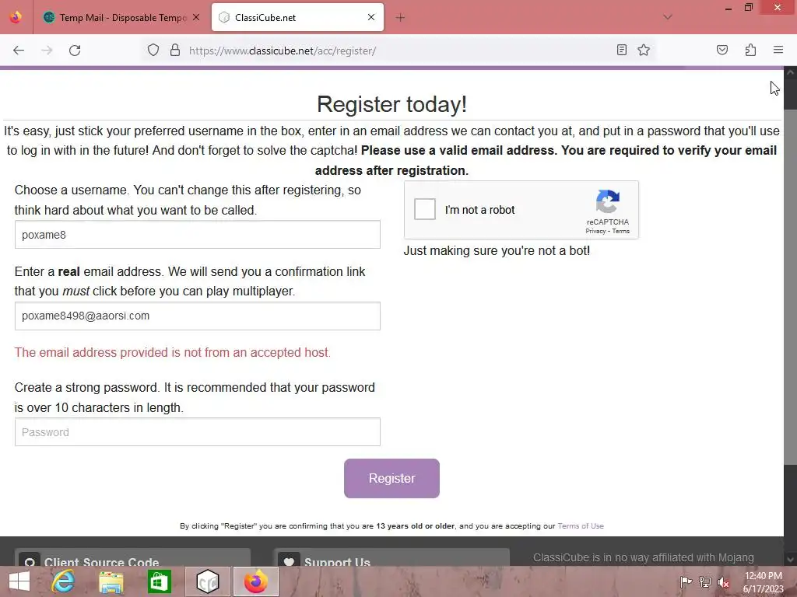Open the Client Source Code footer button
This screenshot has height=597, width=797.
click(x=132, y=557)
